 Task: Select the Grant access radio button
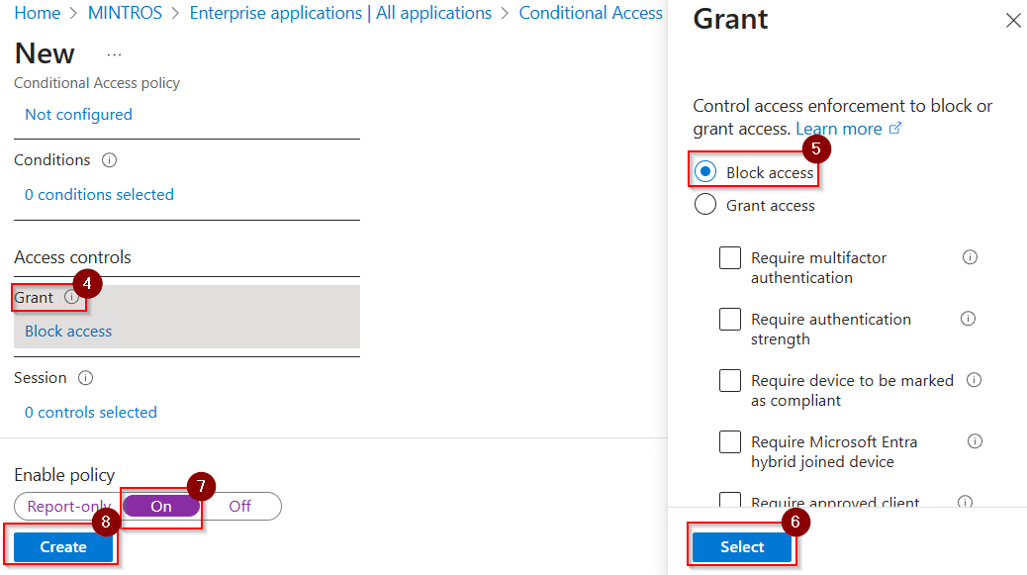705,205
